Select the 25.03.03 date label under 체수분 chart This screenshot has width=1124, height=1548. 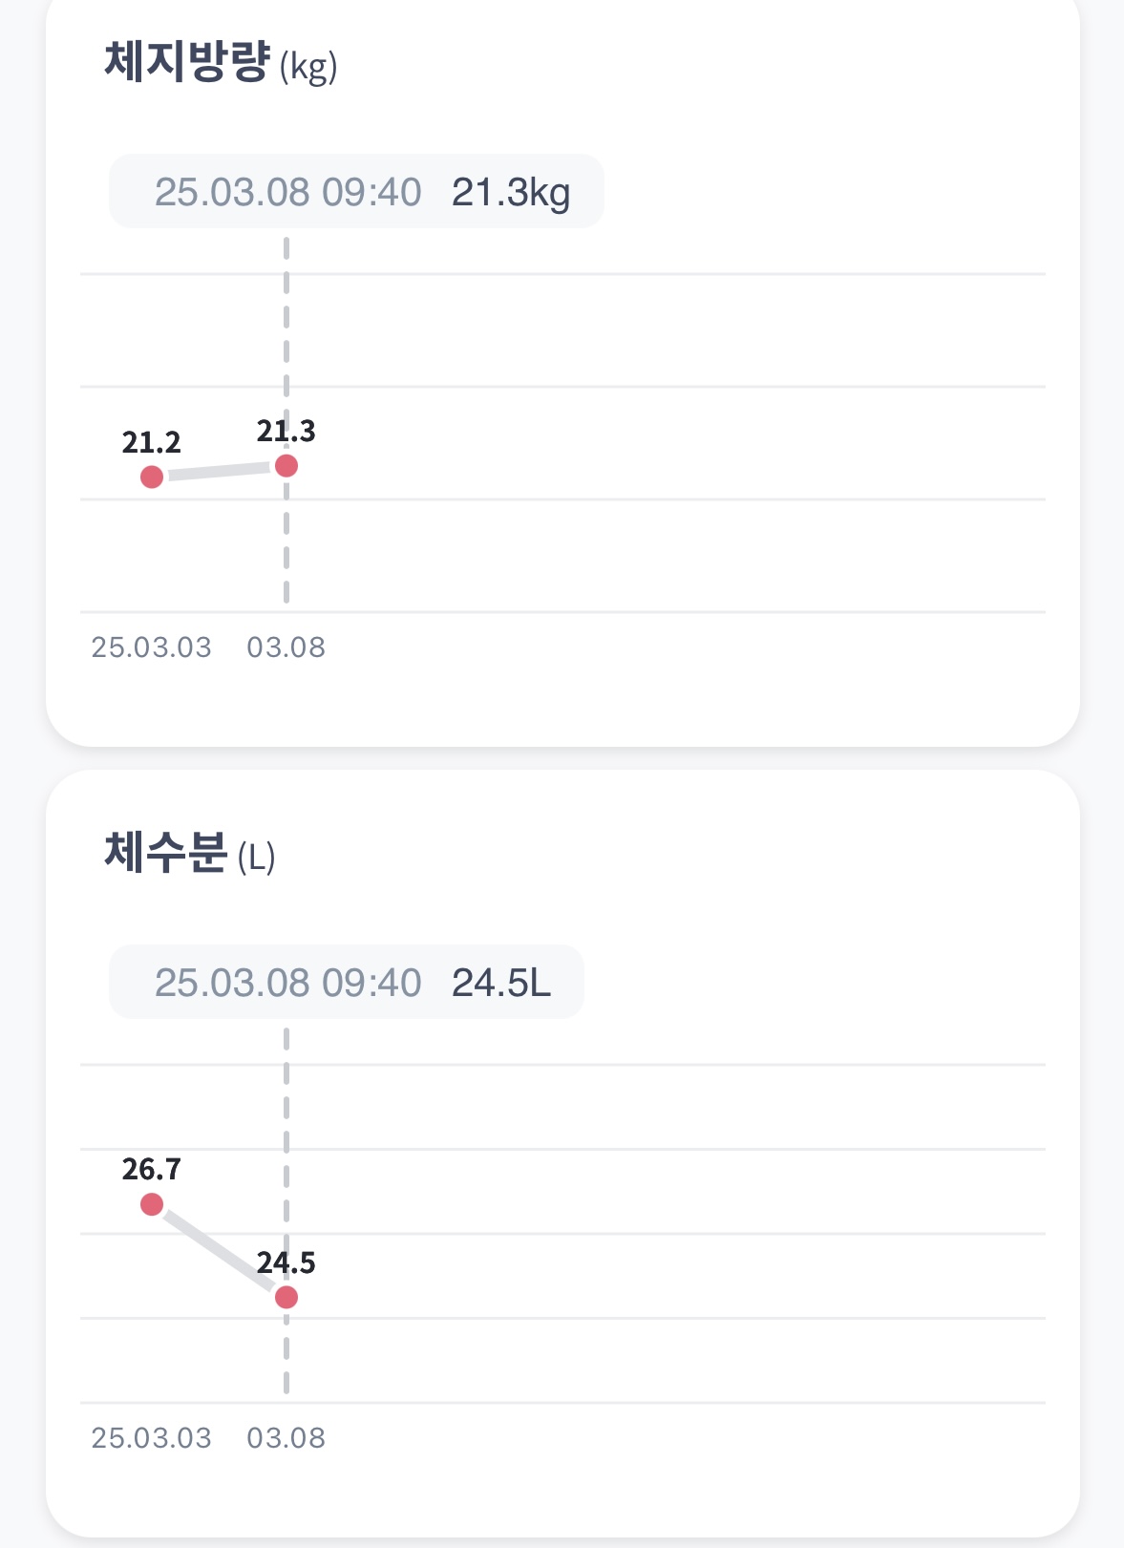pos(151,1438)
